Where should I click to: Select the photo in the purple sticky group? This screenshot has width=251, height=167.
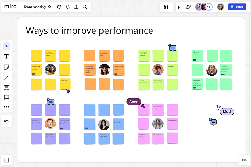click(x=50, y=124)
